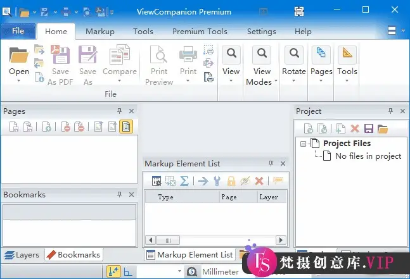Click the Markup list scrollbar thumb
Image resolution: width=410 pixels, height=279 pixels.
(x=168, y=240)
